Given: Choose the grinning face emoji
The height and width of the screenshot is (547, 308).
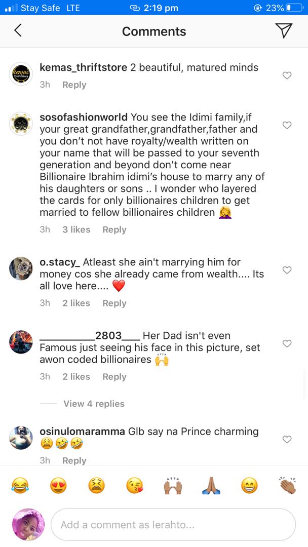Looking at the screenshot, I should (x=249, y=485).
